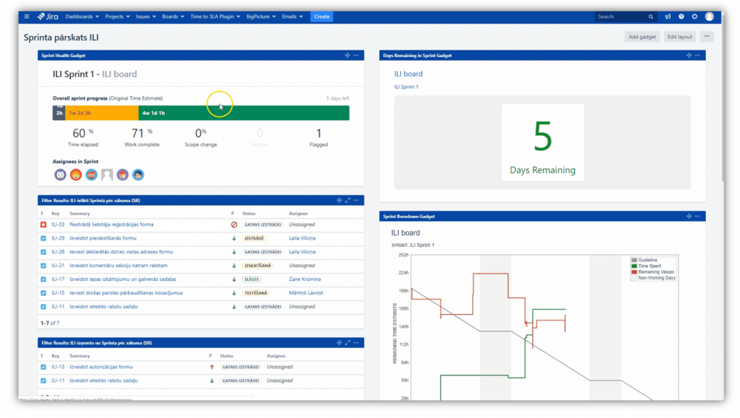740x418 pixels.
Task: Open the user profile avatar menu
Action: 710,17
